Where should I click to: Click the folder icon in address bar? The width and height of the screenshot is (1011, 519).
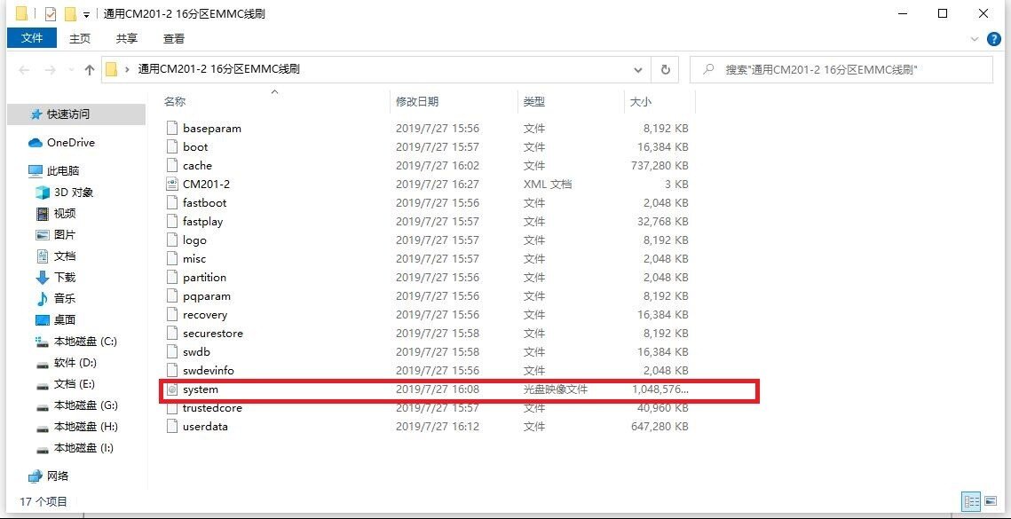click(x=111, y=69)
